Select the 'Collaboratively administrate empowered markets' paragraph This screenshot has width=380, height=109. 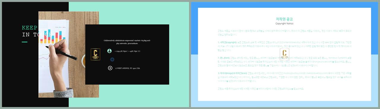(127, 42)
